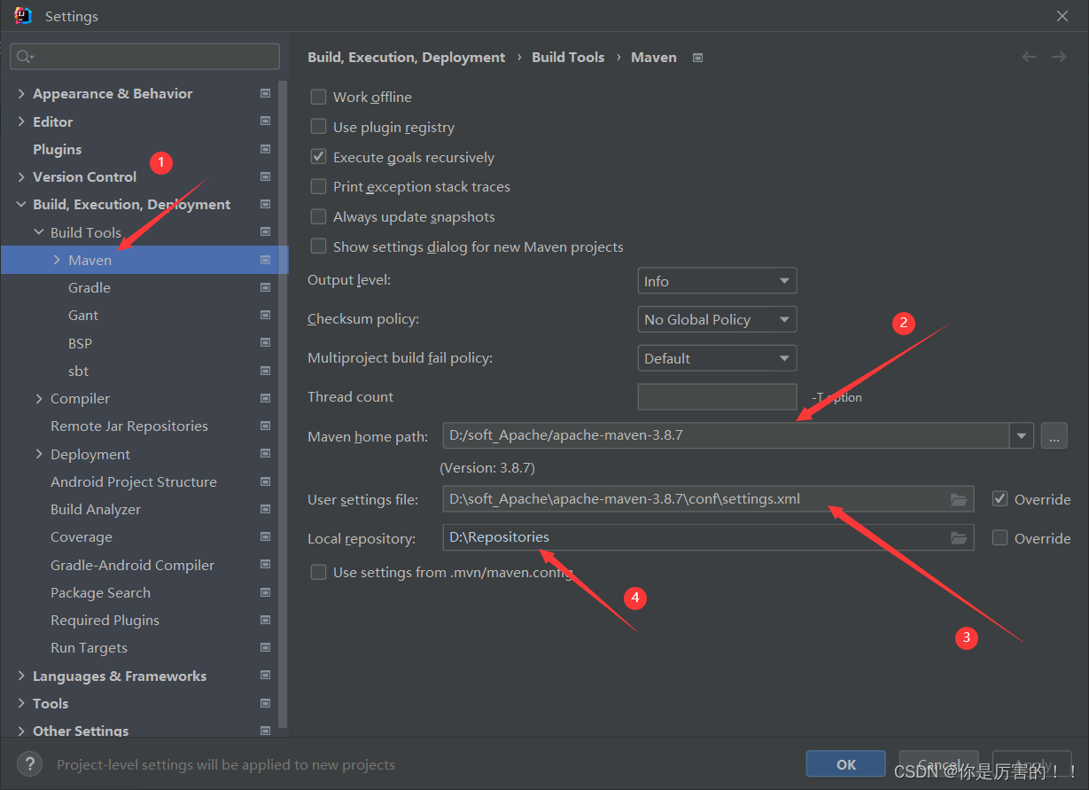Click the project-level icon beside Compiler
Screen dimensions: 1089x790
[x=265, y=398]
